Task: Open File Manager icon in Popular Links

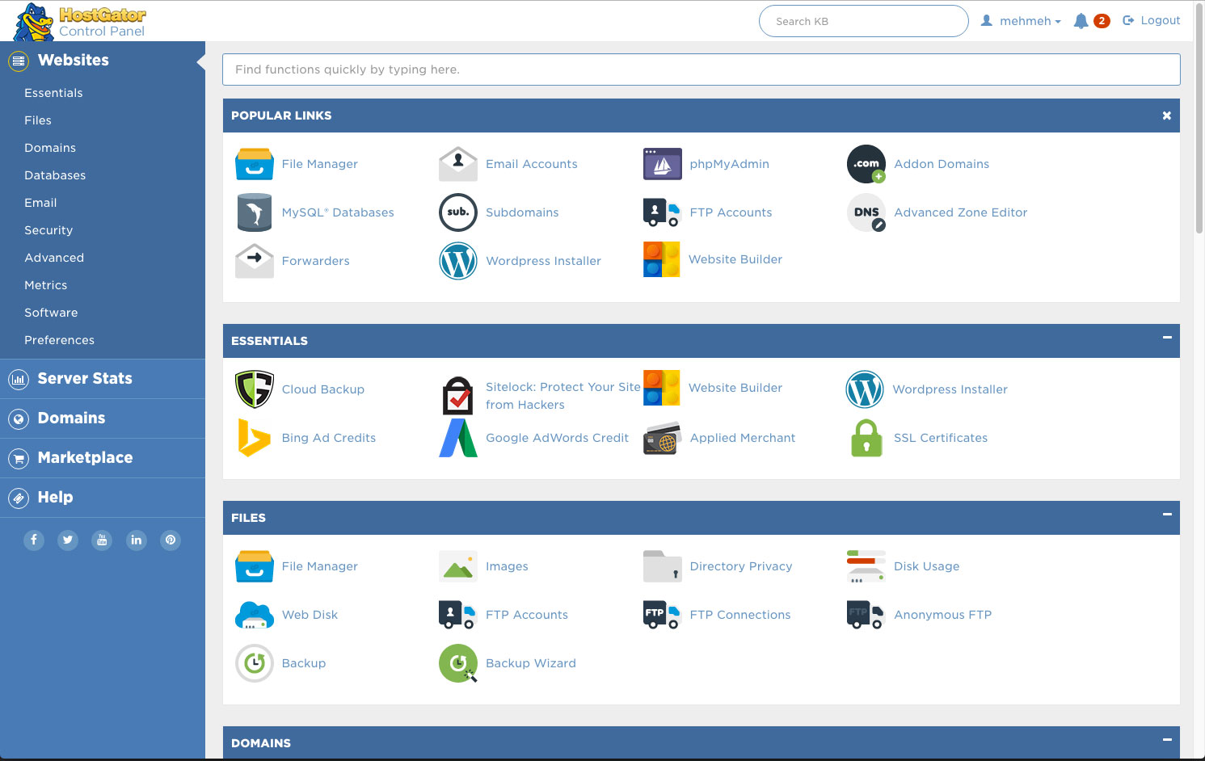Action: [x=255, y=164]
